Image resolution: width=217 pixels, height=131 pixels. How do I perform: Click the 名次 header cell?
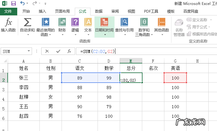[x=153, y=68]
